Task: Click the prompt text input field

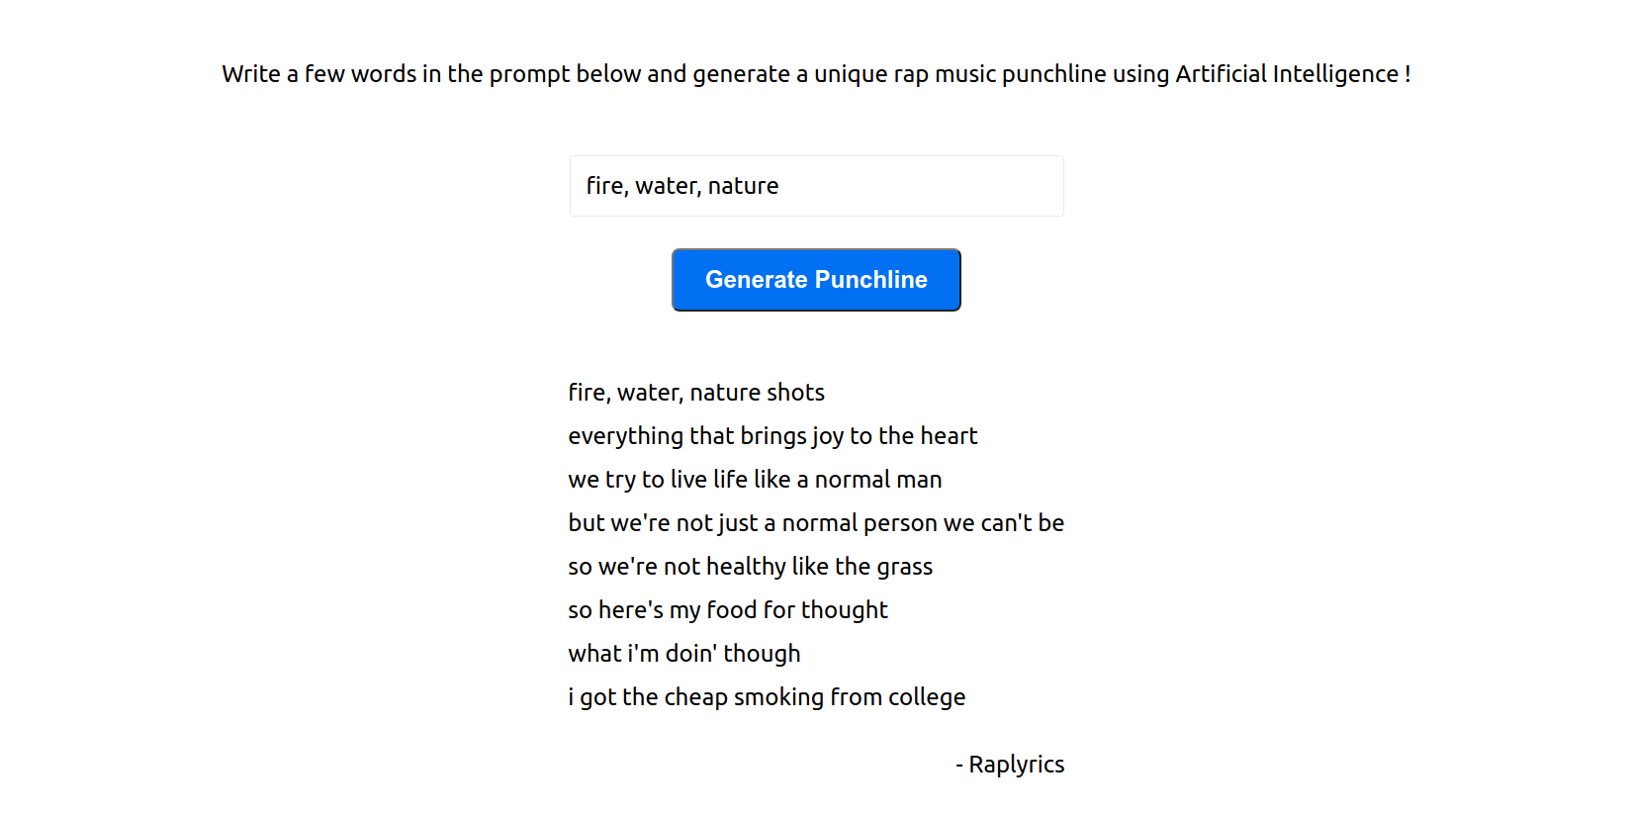Action: [816, 186]
